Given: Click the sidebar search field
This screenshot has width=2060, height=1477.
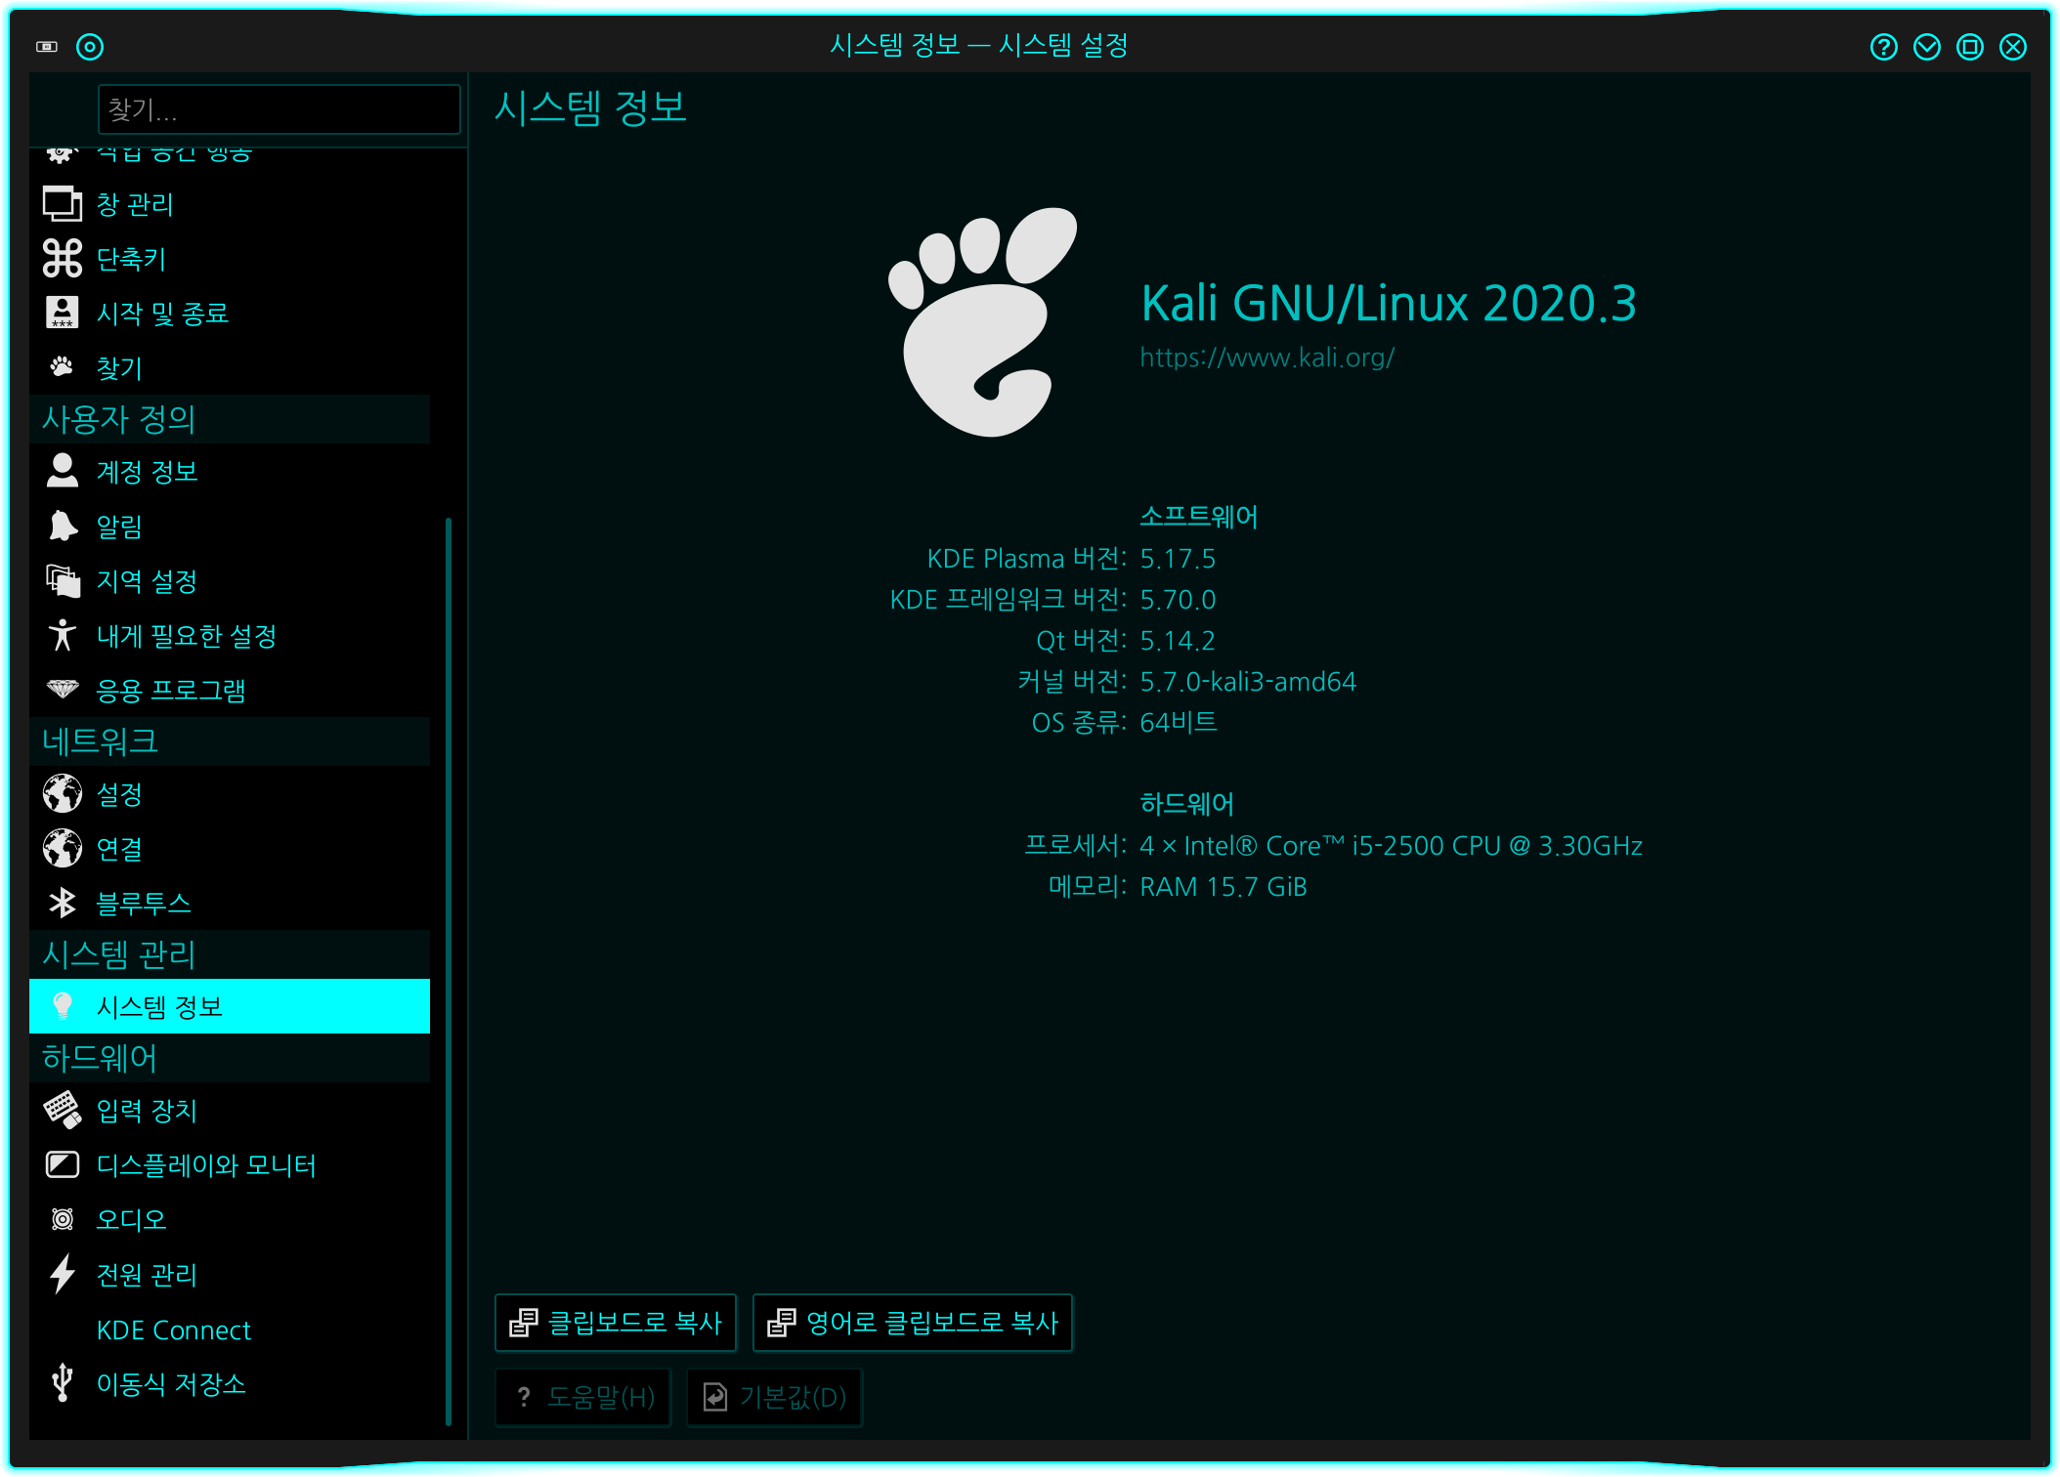Looking at the screenshot, I should pyautogui.click(x=279, y=109).
